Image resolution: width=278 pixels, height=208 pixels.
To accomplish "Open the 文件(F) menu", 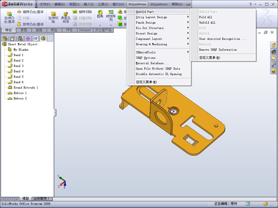I will pyautogui.click(x=45, y=4).
